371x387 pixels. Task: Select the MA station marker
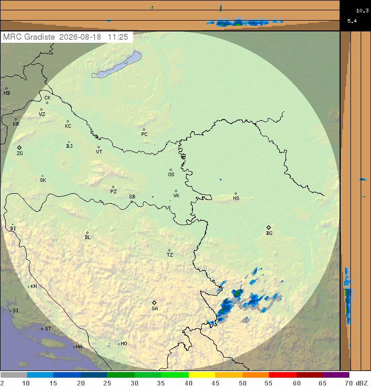[x=74, y=347]
